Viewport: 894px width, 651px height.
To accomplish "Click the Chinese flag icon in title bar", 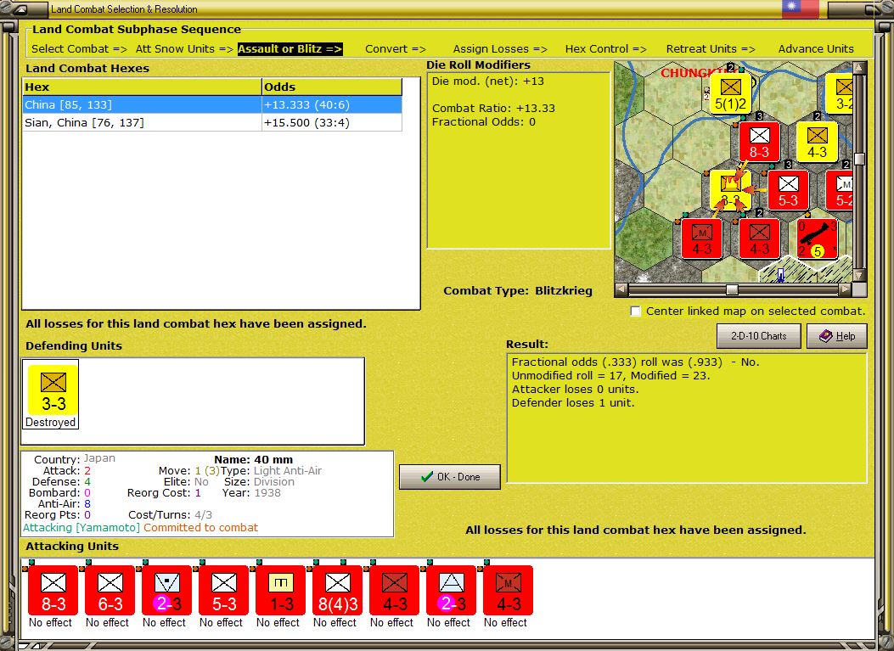I will point(800,8).
